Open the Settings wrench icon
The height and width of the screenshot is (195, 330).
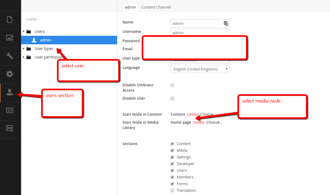pyautogui.click(x=10, y=56)
